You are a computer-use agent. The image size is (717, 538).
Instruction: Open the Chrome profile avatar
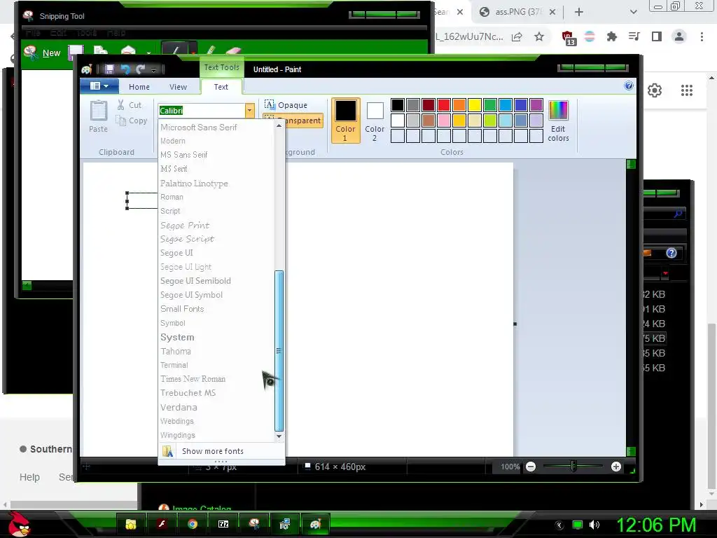point(679,36)
